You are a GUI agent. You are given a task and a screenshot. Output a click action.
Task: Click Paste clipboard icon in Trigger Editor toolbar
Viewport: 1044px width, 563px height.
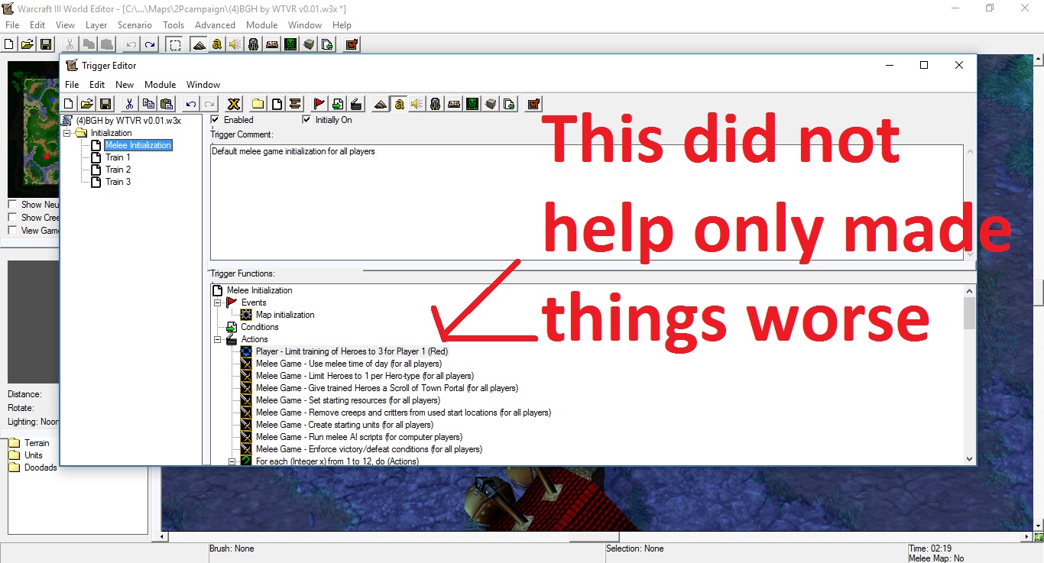(x=167, y=104)
